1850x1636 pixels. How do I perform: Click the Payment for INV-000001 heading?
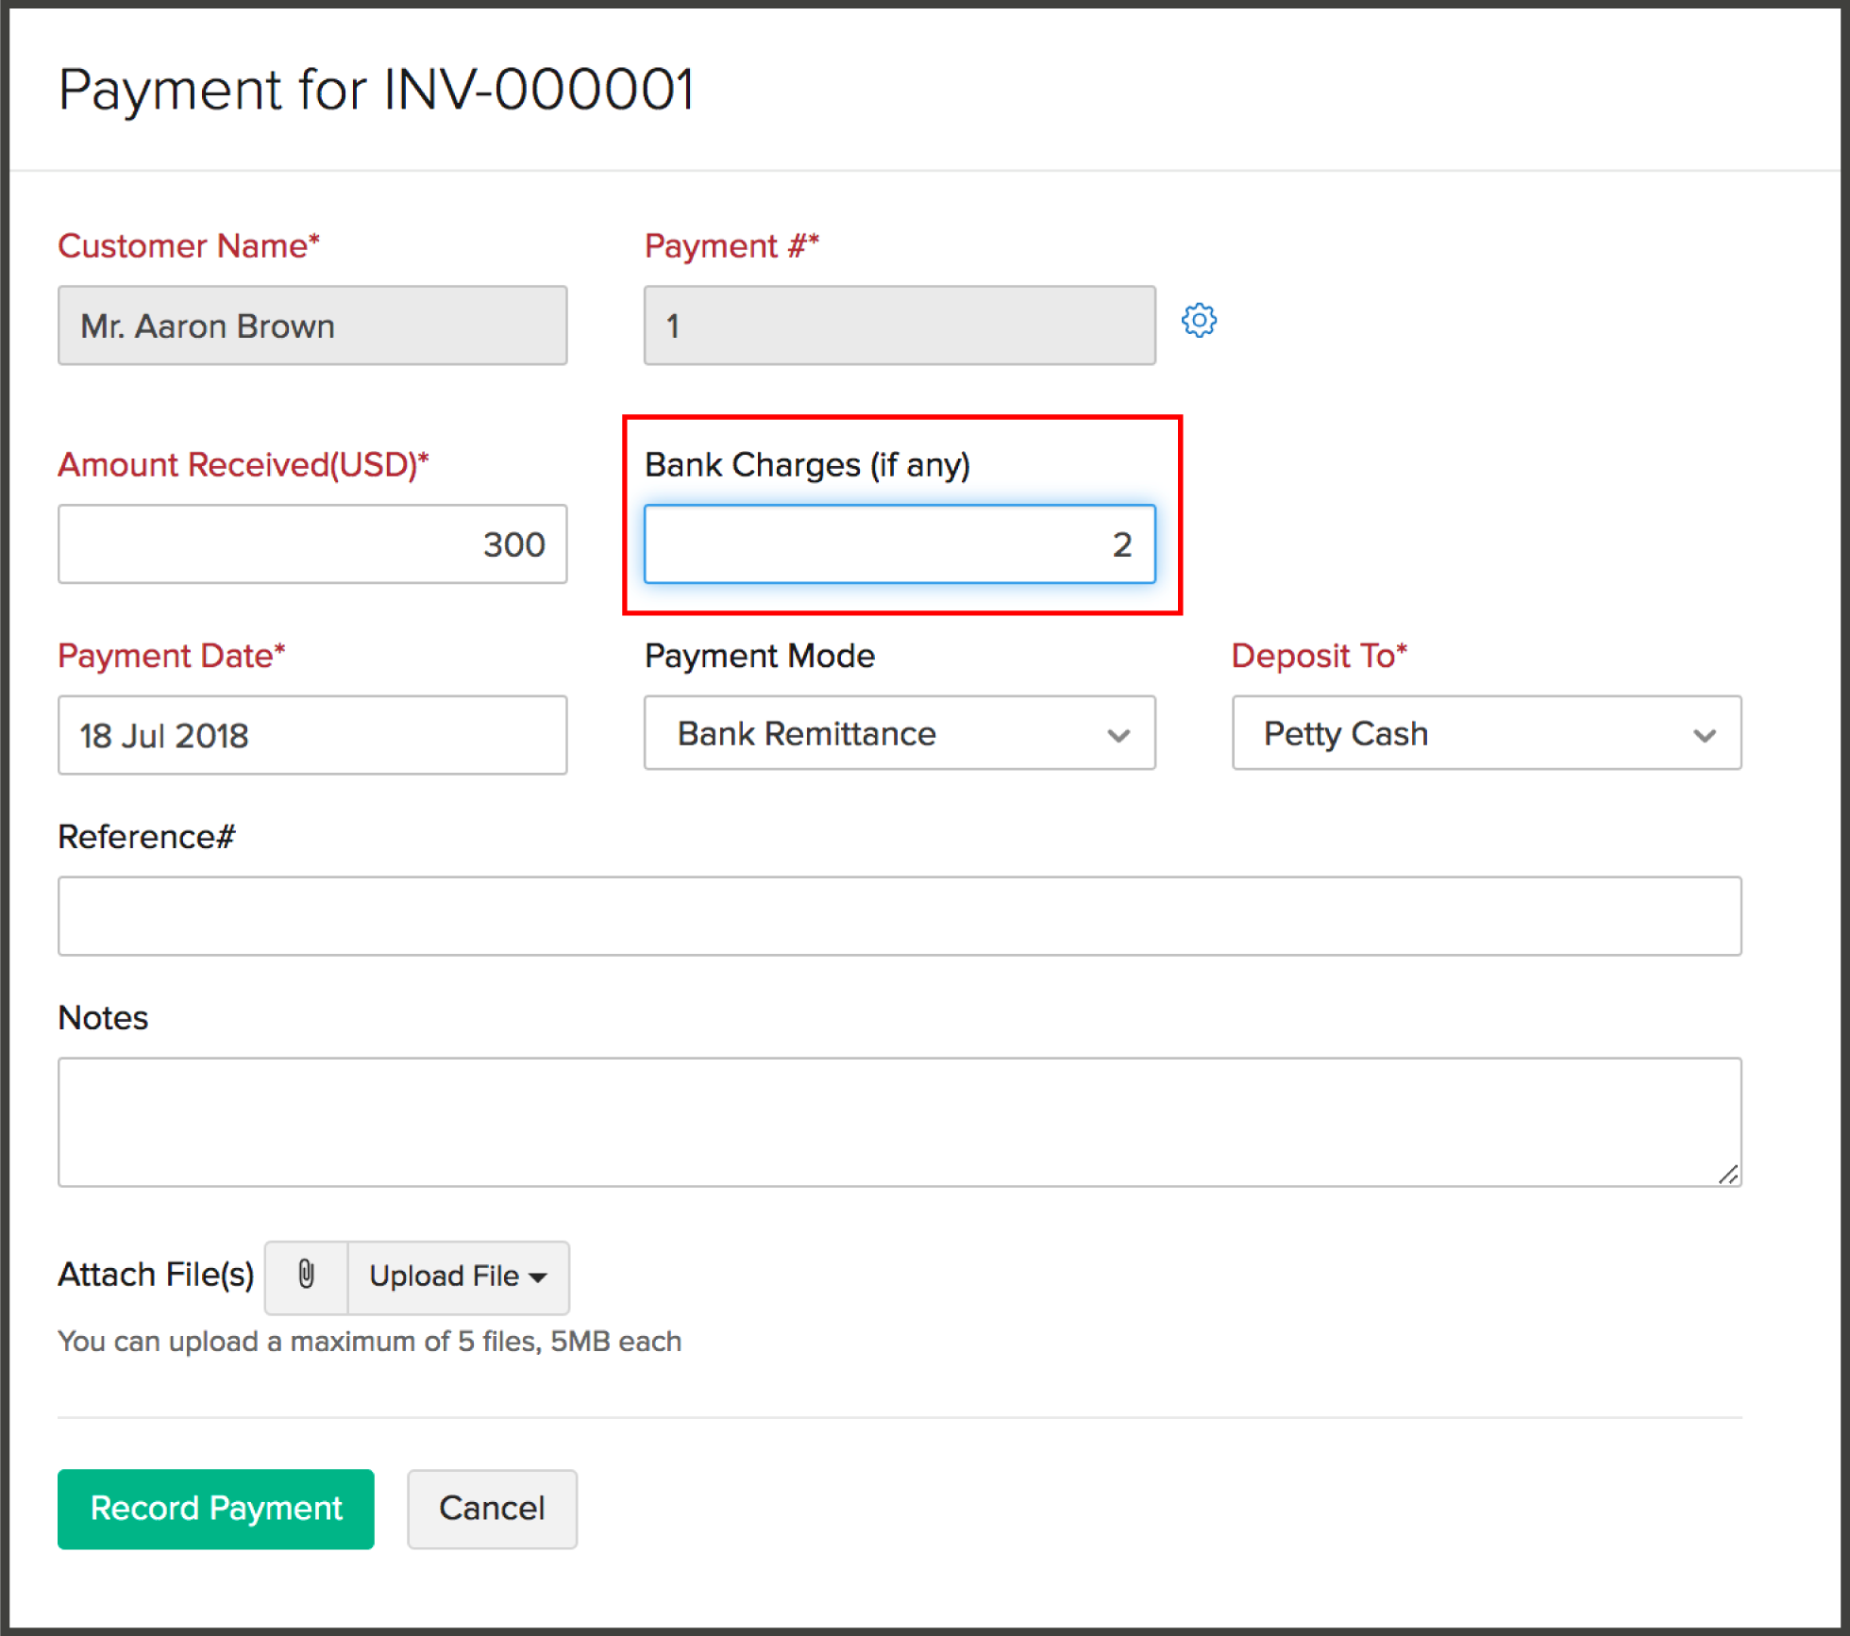coord(376,91)
